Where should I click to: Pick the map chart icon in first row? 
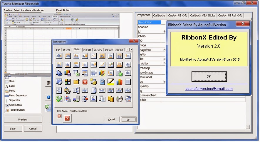click(x=93, y=56)
